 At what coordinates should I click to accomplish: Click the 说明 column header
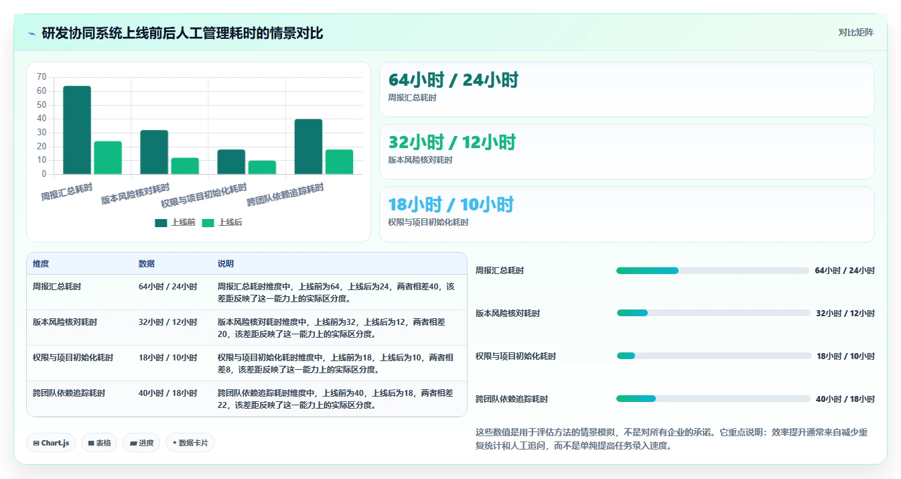[x=226, y=264]
